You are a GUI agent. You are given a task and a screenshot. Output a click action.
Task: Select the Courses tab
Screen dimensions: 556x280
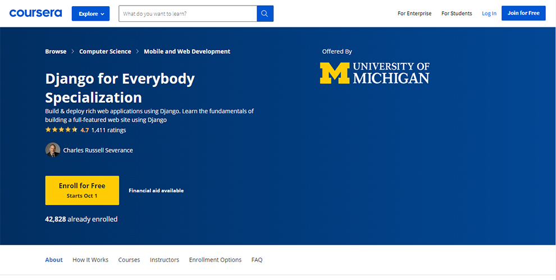pyautogui.click(x=129, y=260)
